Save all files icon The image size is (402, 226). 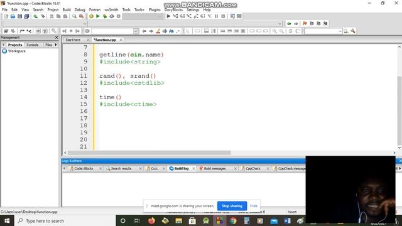(x=26, y=16)
